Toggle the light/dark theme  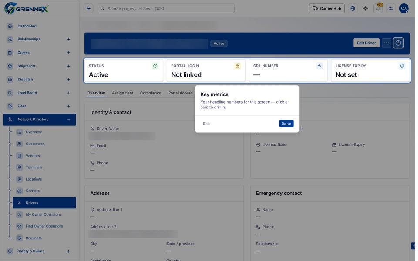tap(365, 9)
